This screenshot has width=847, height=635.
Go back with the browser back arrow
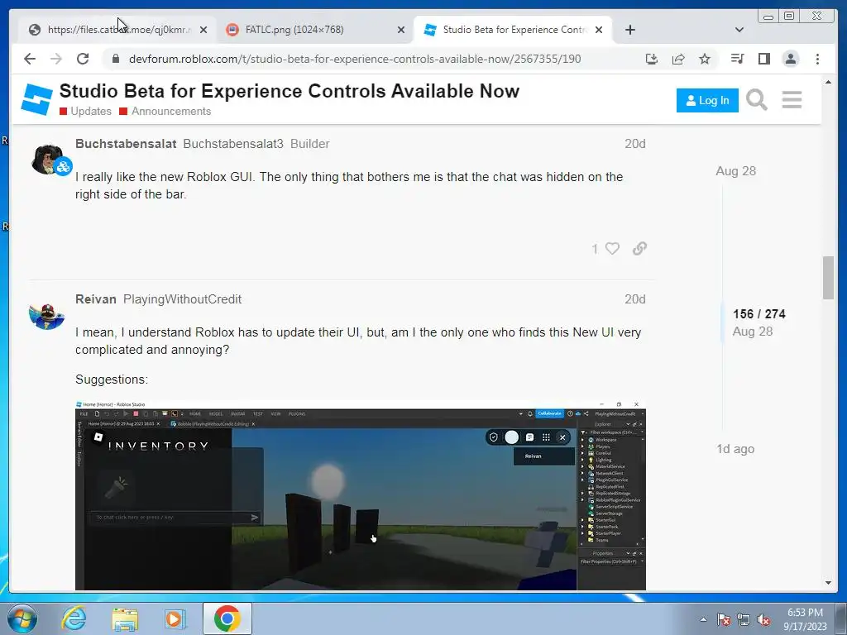30,59
